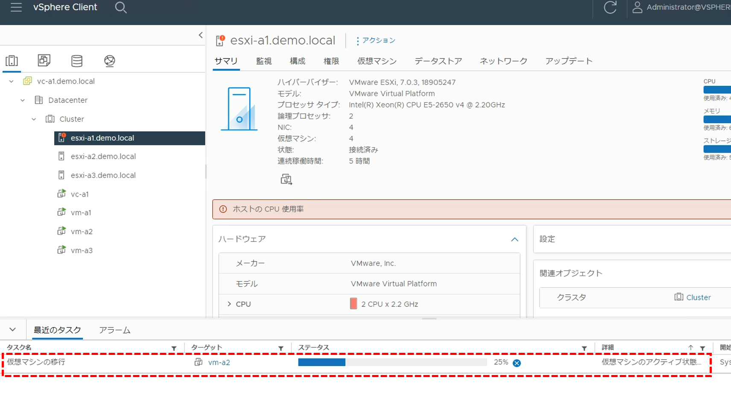
Task: Collapse the ハードウェア panel
Action: pos(515,239)
